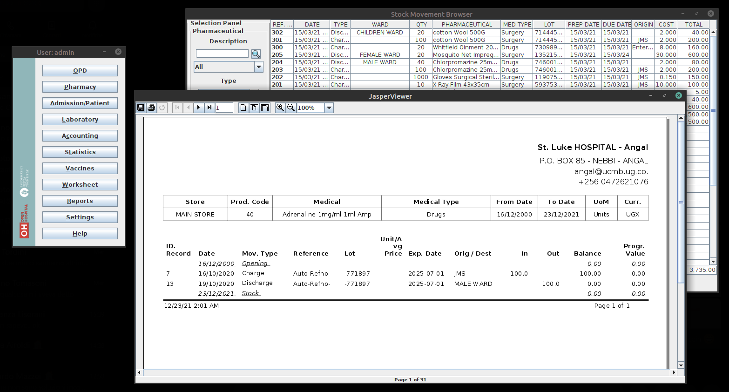The width and height of the screenshot is (729, 392).
Task: Click the pharmaceutical description search field
Action: pyautogui.click(x=222, y=54)
